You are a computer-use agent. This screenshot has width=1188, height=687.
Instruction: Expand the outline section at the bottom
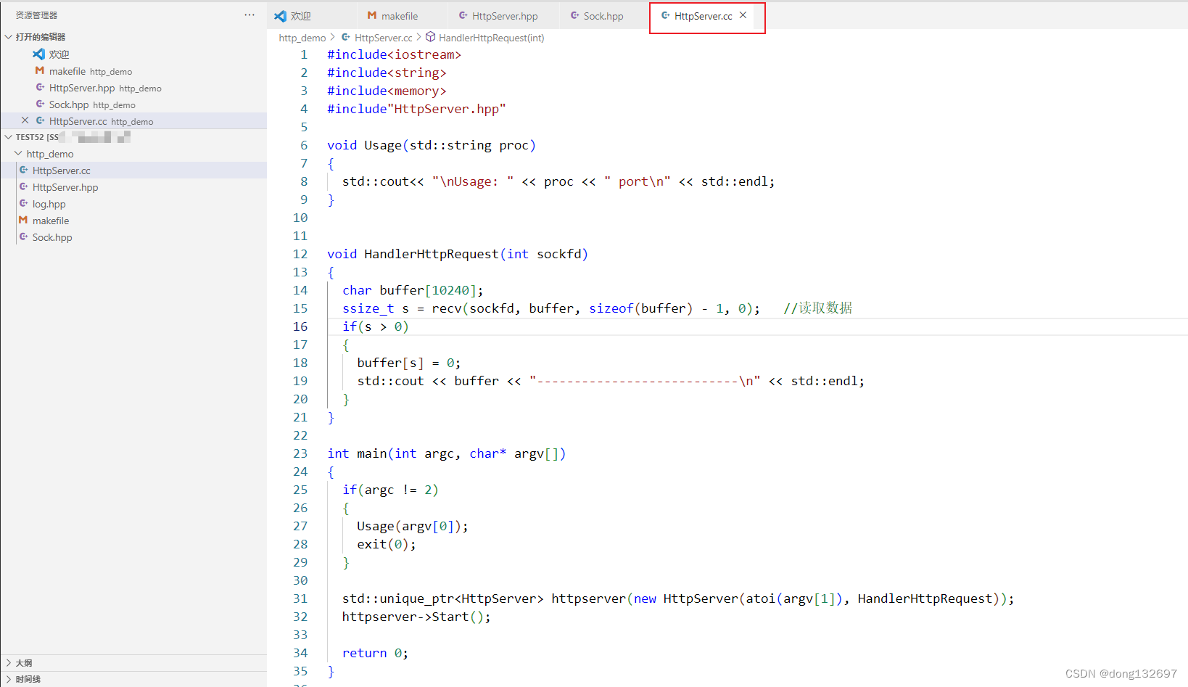8,663
